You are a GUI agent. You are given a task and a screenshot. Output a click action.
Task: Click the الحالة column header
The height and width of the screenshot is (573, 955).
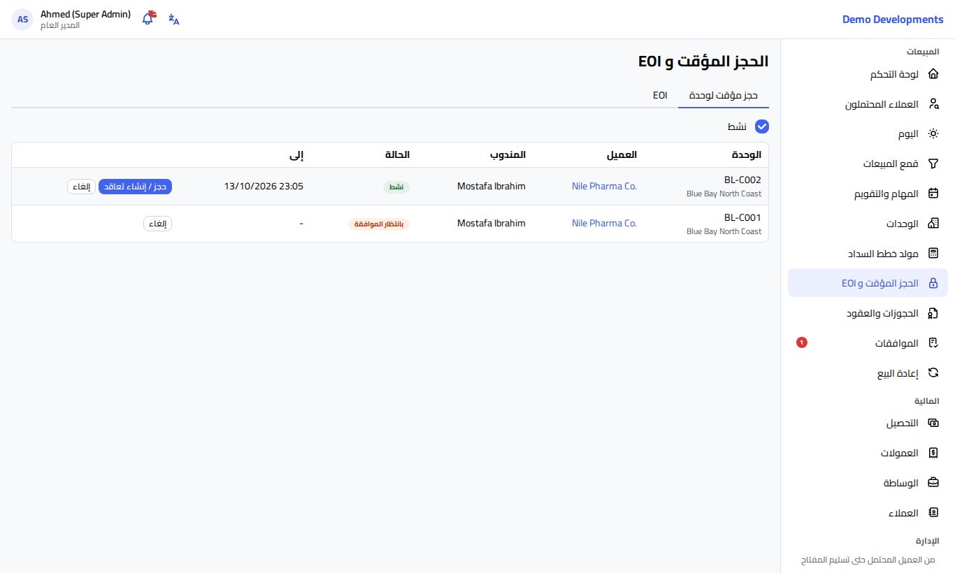(x=397, y=154)
